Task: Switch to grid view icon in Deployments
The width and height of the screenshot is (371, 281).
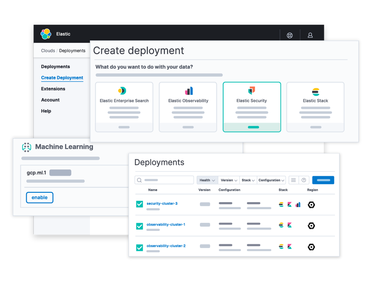Action: pyautogui.click(x=294, y=180)
